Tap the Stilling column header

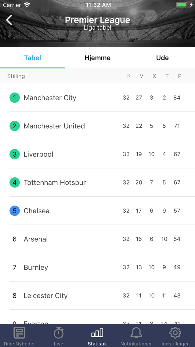click(16, 76)
